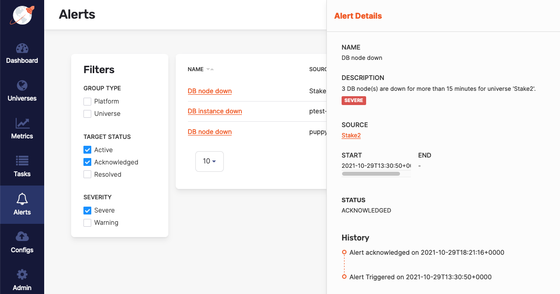Image resolution: width=560 pixels, height=294 pixels.
Task: Uncheck the Acknowledged target status filter
Action: (x=87, y=162)
